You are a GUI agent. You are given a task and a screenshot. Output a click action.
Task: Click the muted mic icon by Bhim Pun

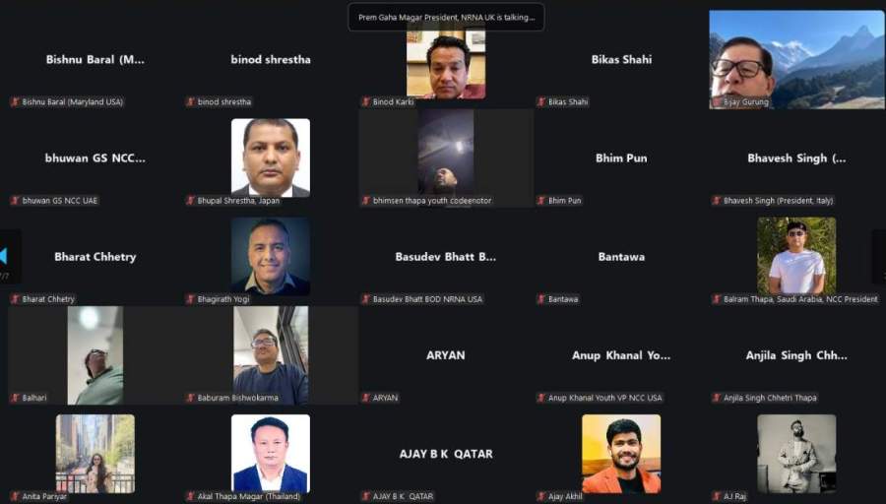pos(541,201)
